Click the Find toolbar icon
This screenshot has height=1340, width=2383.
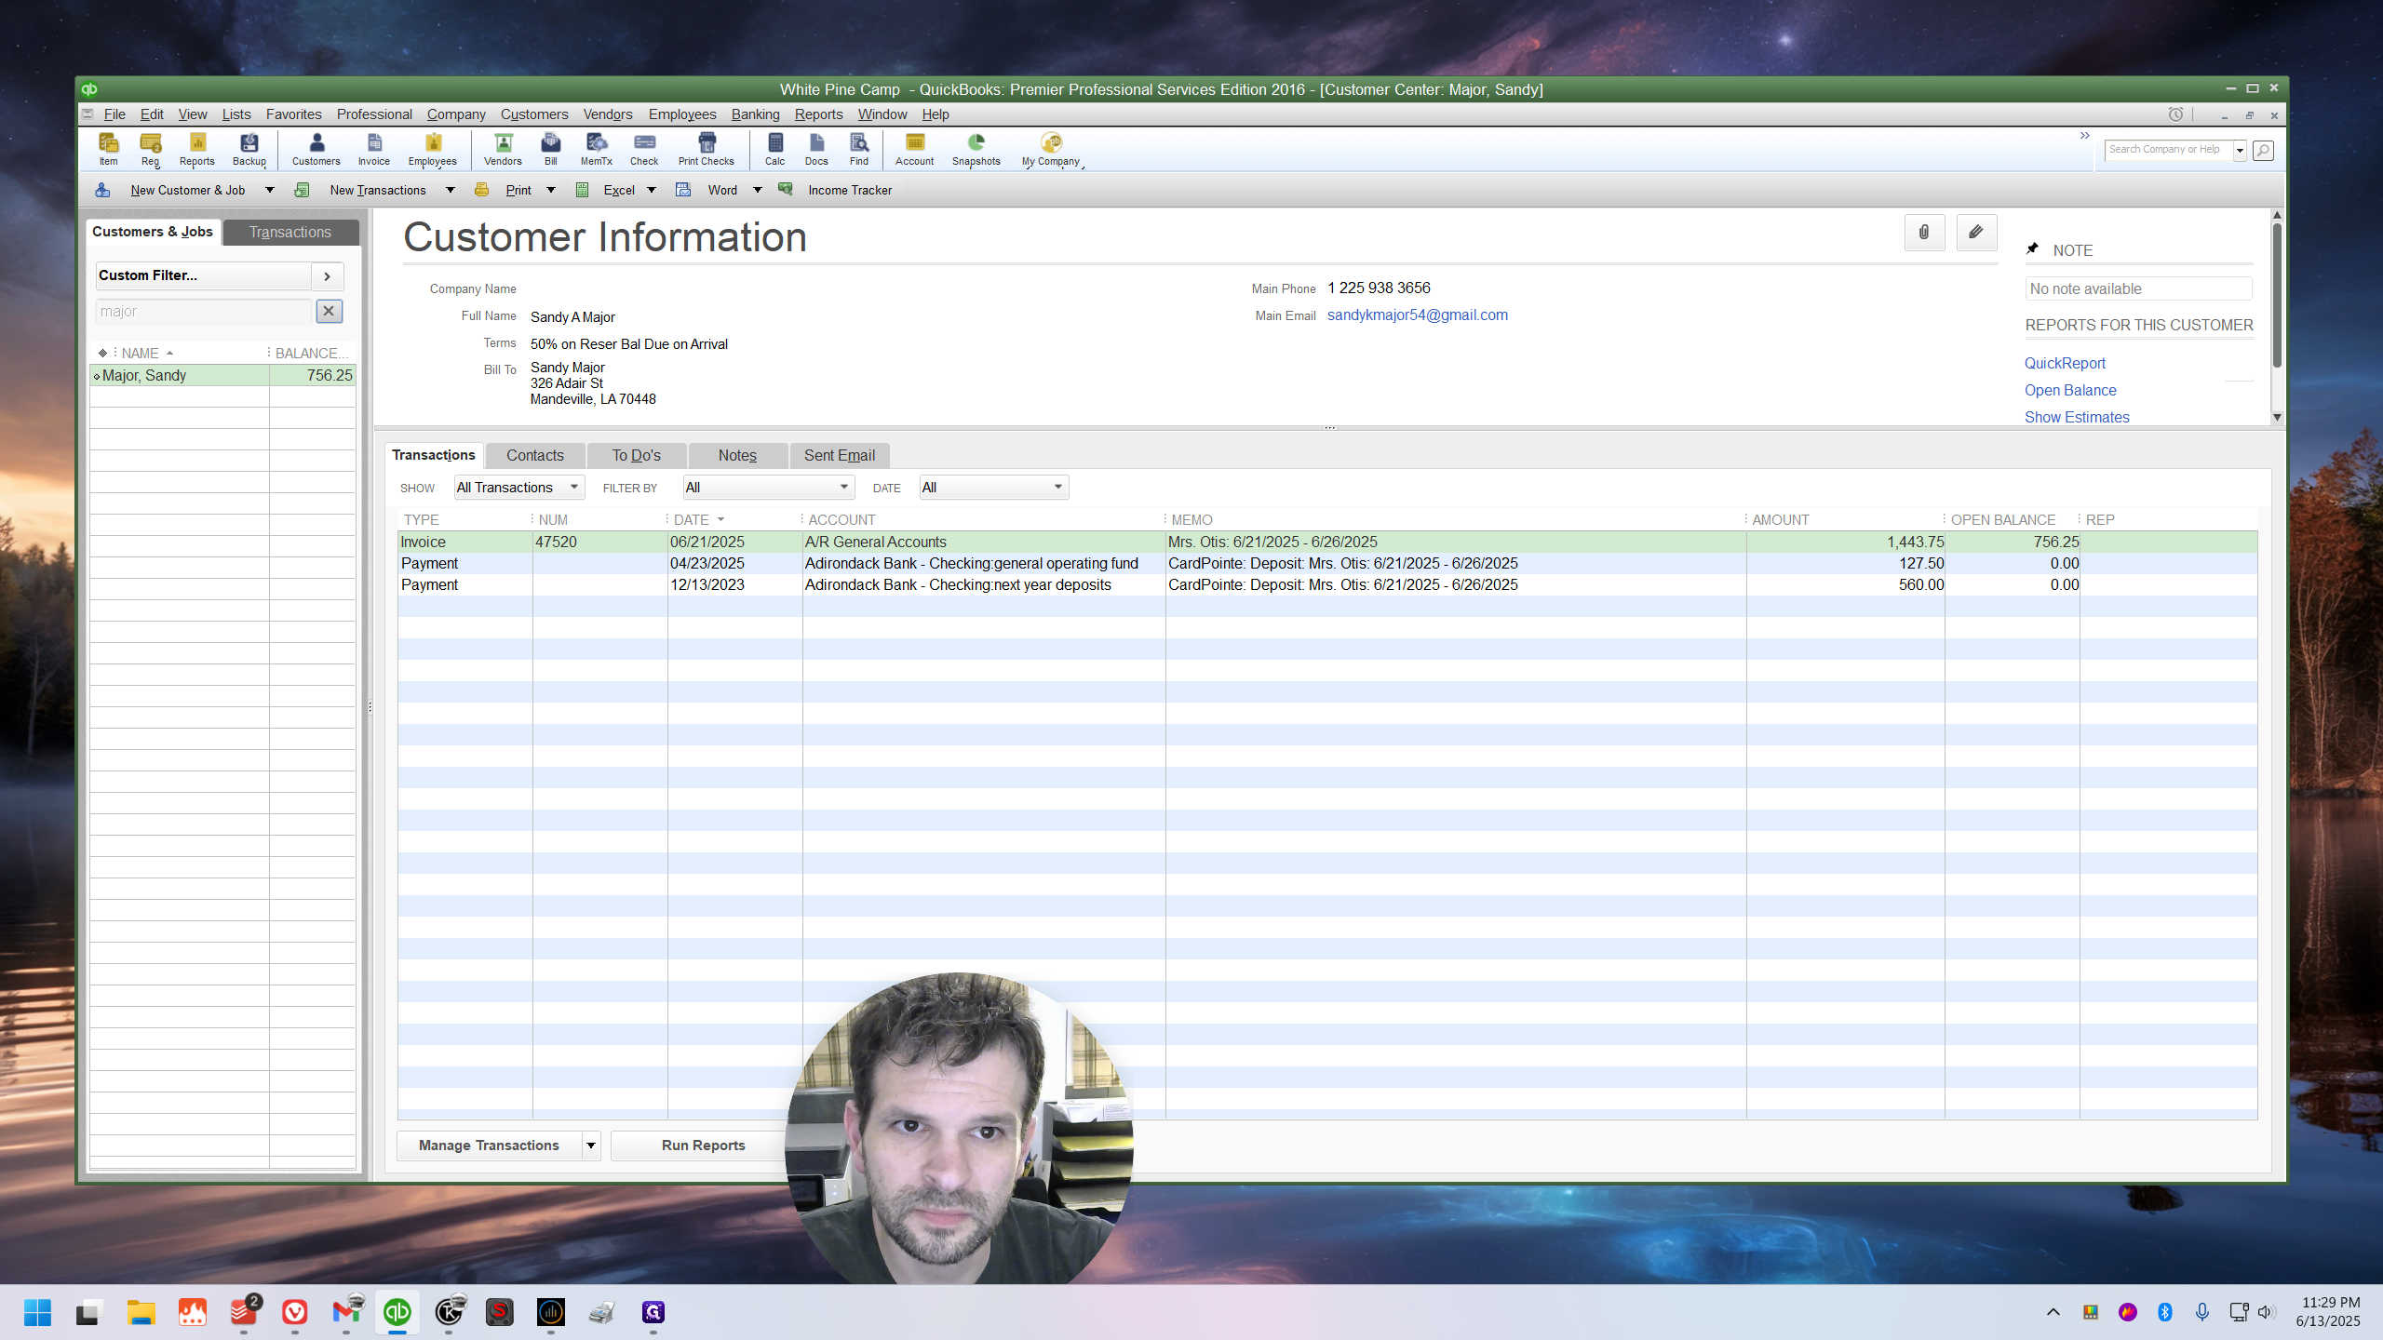point(859,149)
